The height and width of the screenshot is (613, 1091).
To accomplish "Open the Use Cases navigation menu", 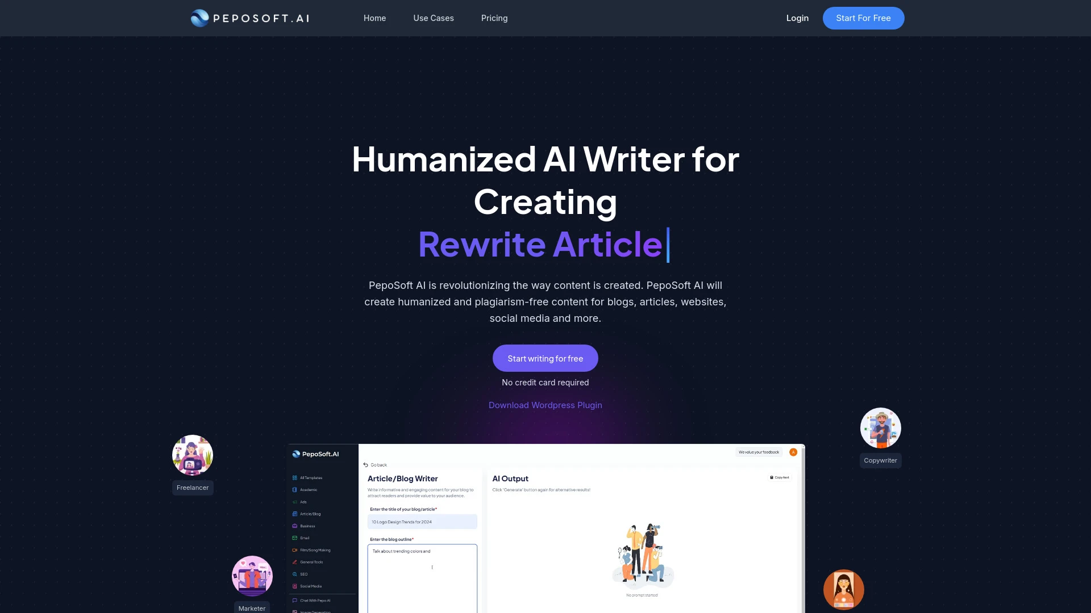I will point(434,18).
